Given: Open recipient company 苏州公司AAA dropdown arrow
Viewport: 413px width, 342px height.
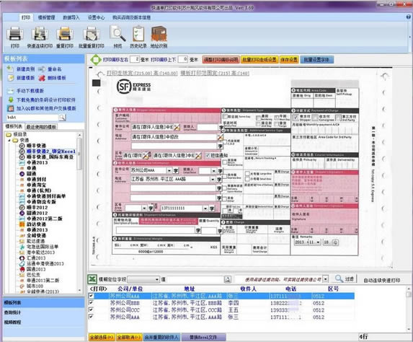Looking at the screenshot, I should click(169, 170).
